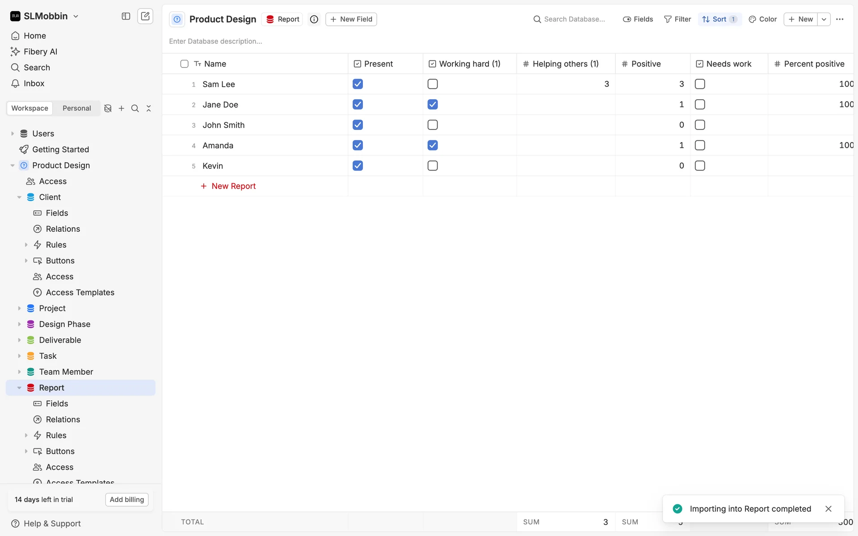Click the plus icon beside workspace tabs
This screenshot has height=536, width=858.
(x=121, y=108)
